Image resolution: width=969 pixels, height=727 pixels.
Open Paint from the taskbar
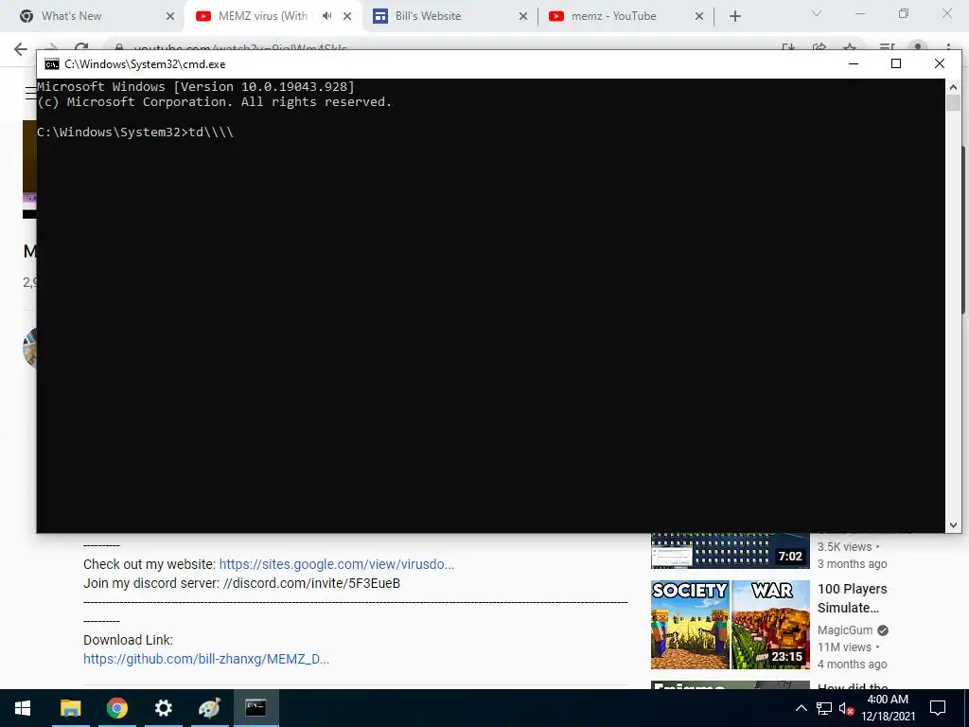click(209, 708)
